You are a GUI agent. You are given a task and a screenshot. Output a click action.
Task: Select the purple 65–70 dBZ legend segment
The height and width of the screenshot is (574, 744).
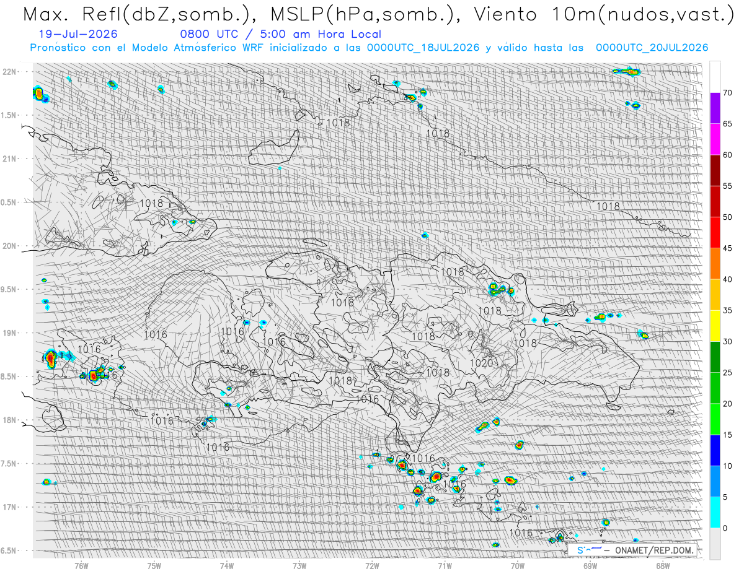point(715,108)
